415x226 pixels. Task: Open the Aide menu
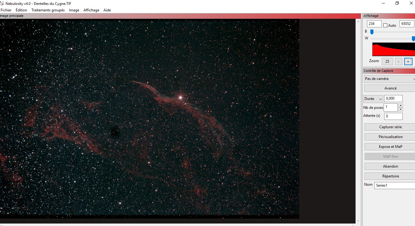(107, 10)
